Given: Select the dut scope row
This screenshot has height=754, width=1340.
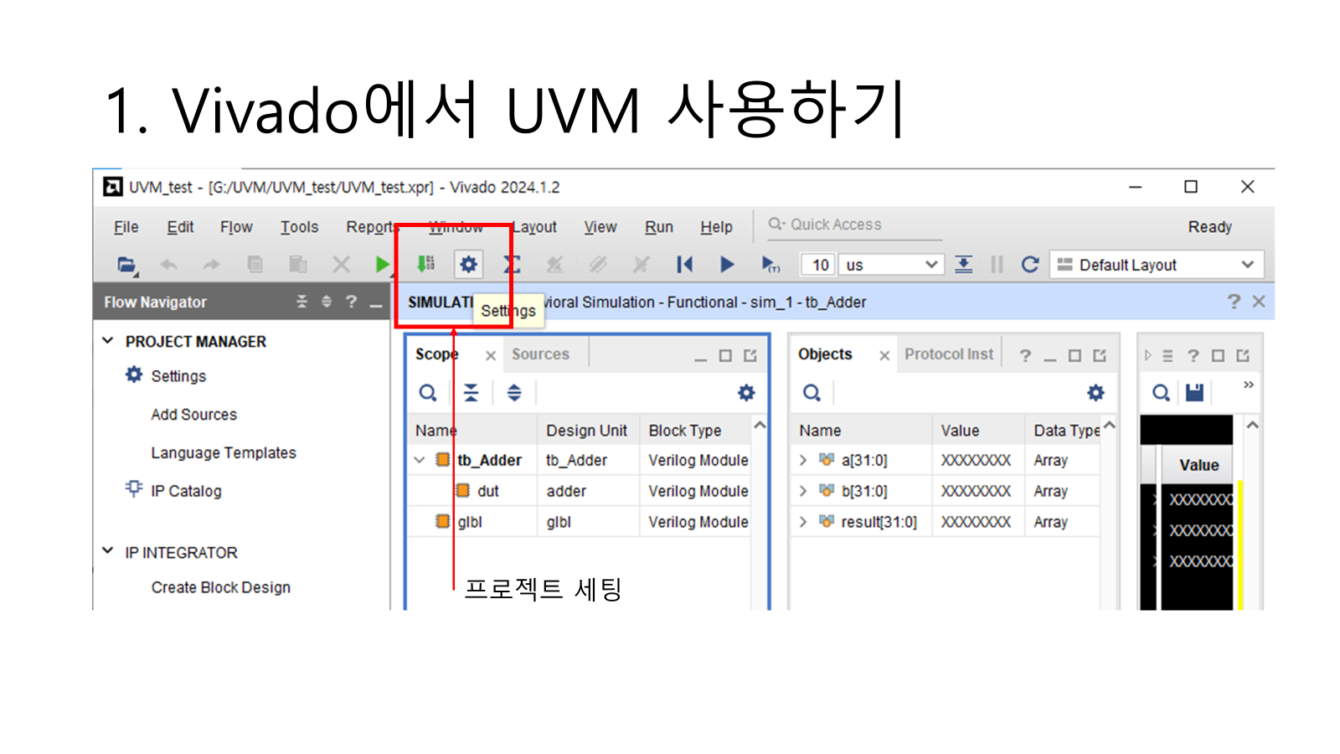Looking at the screenshot, I should 579,491.
